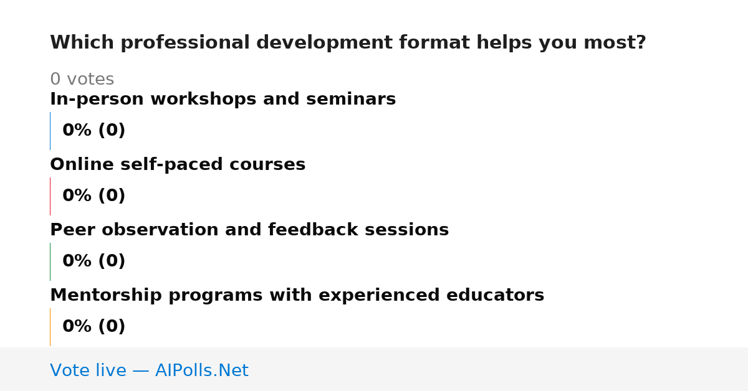Select the In-person workshops and seminars option
The width and height of the screenshot is (748, 391).
tap(223, 100)
